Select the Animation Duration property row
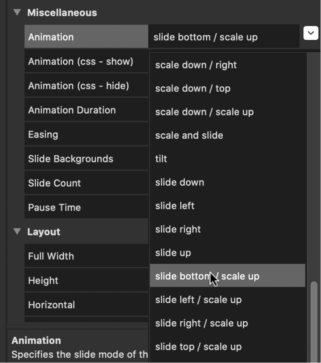The width and height of the screenshot is (321, 363). 86,110
